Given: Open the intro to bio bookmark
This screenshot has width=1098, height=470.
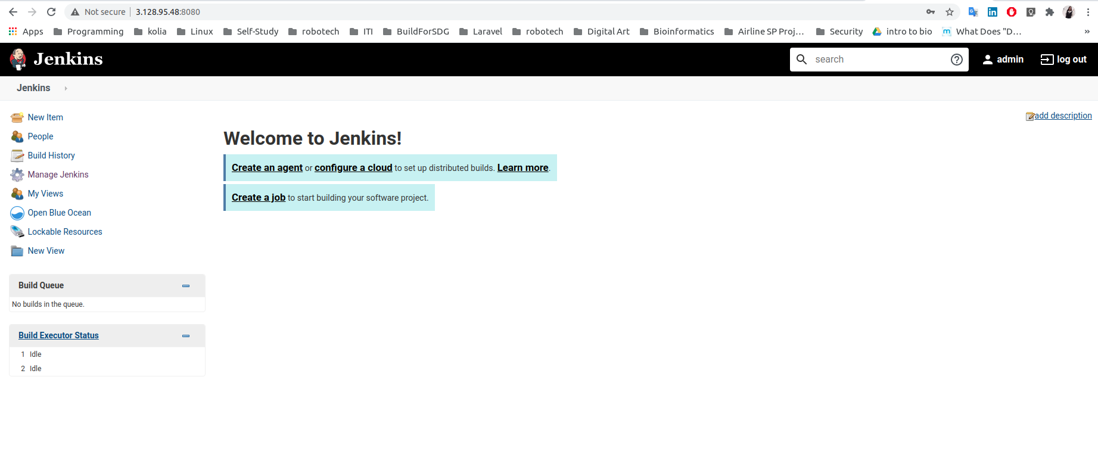Looking at the screenshot, I should [902, 32].
